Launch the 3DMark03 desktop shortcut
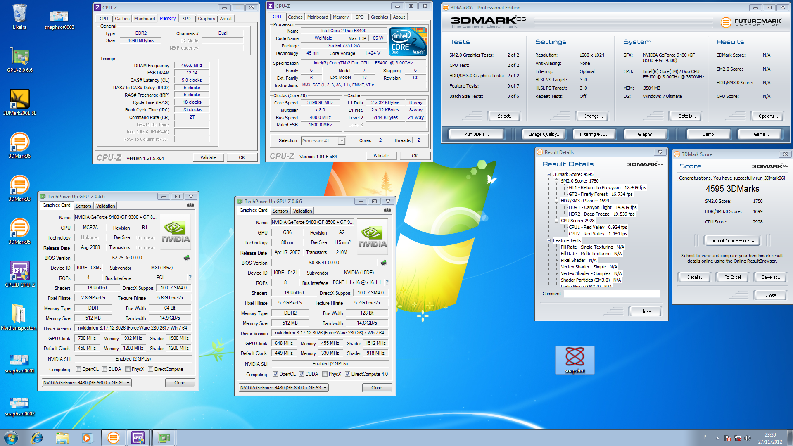Viewport: 793px width, 446px height. [x=19, y=188]
